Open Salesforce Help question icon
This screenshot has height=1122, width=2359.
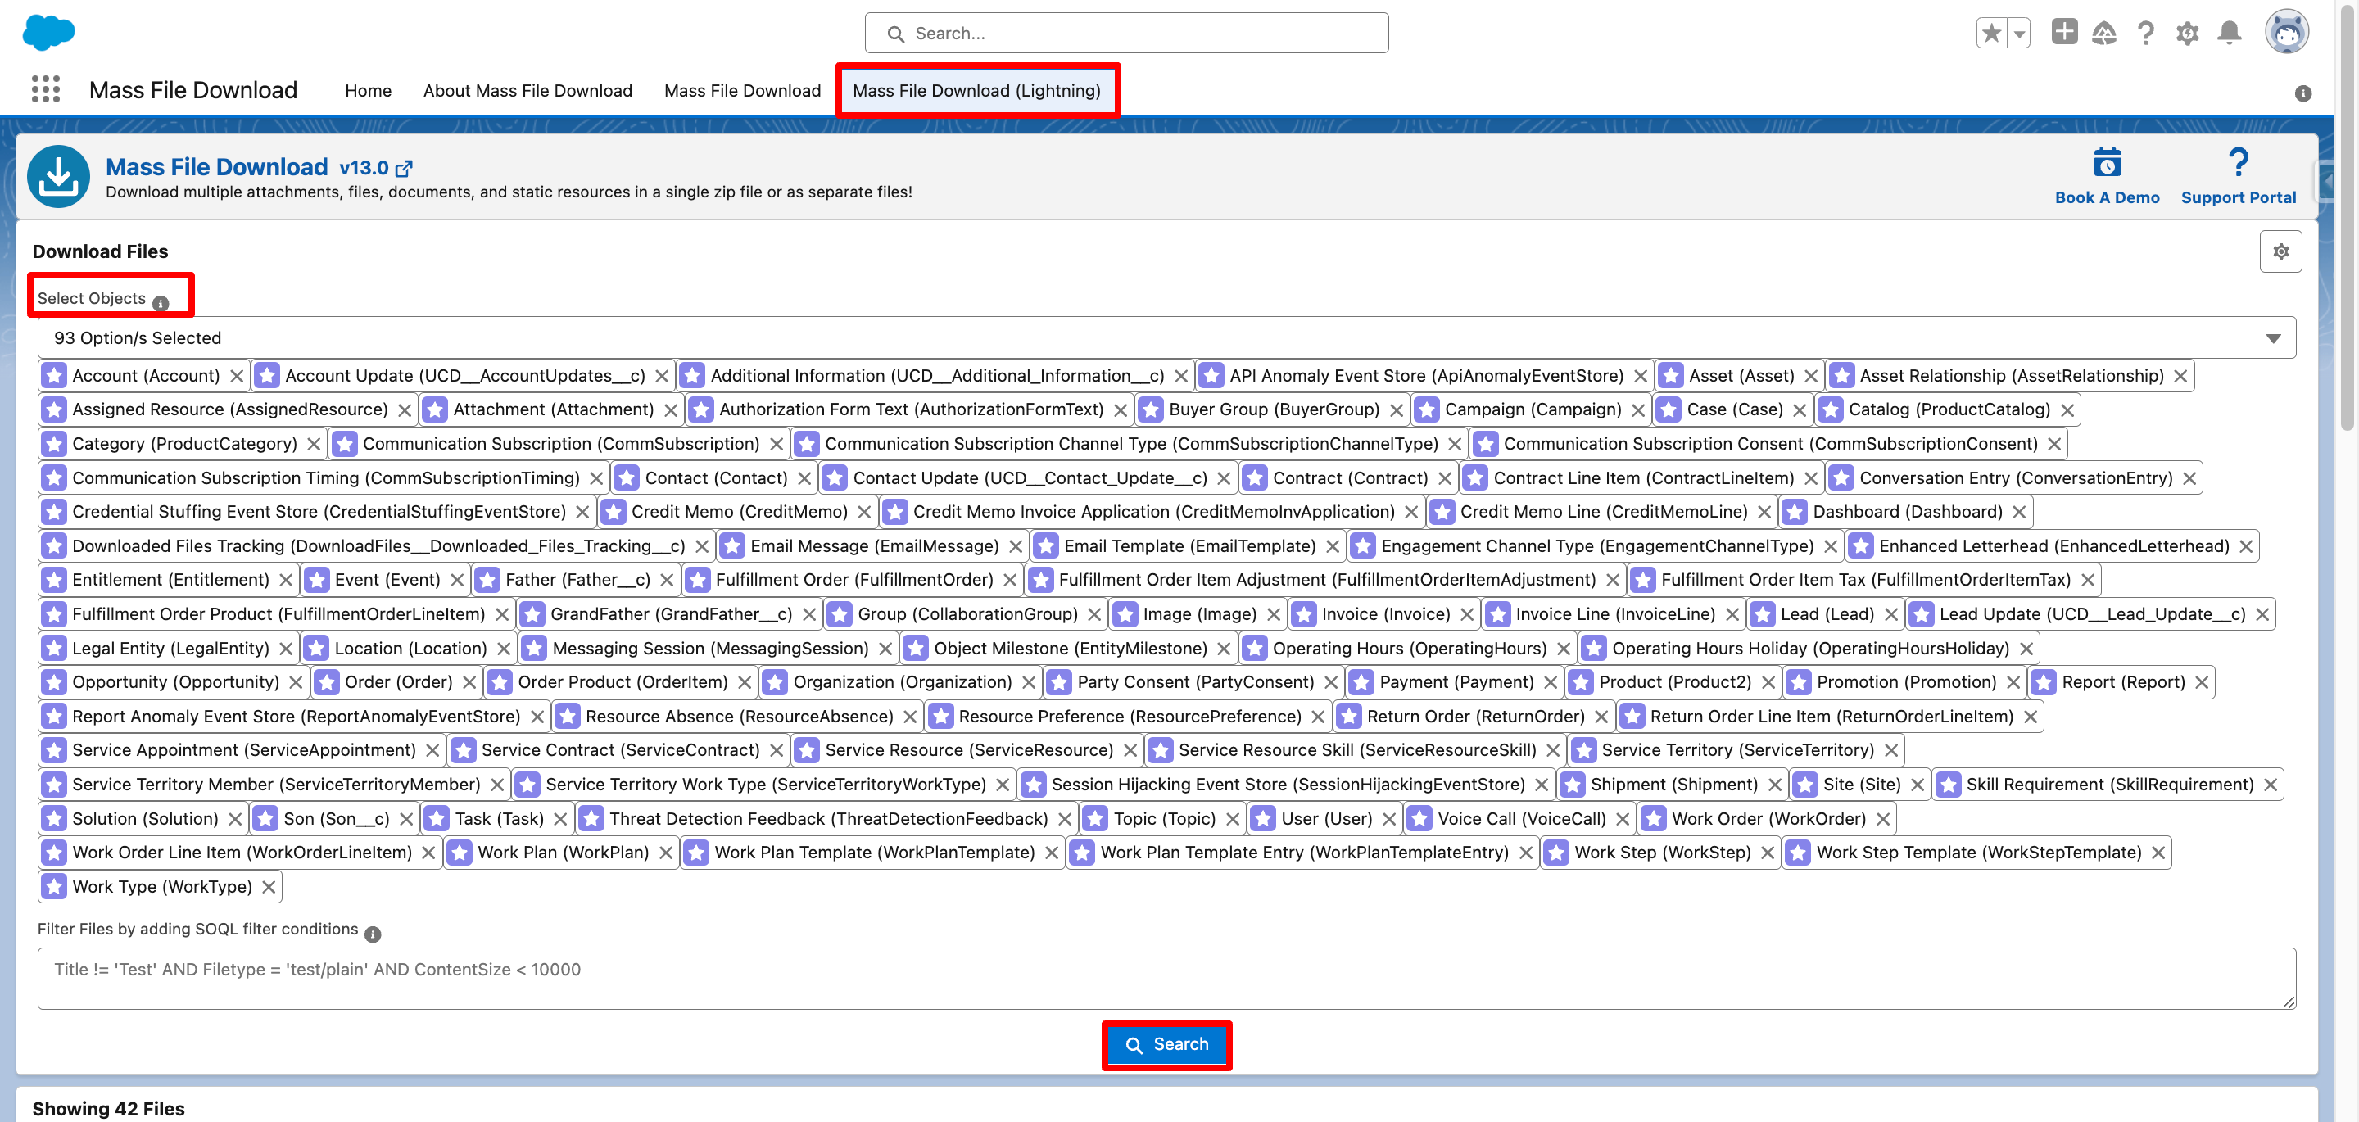[x=2146, y=34]
